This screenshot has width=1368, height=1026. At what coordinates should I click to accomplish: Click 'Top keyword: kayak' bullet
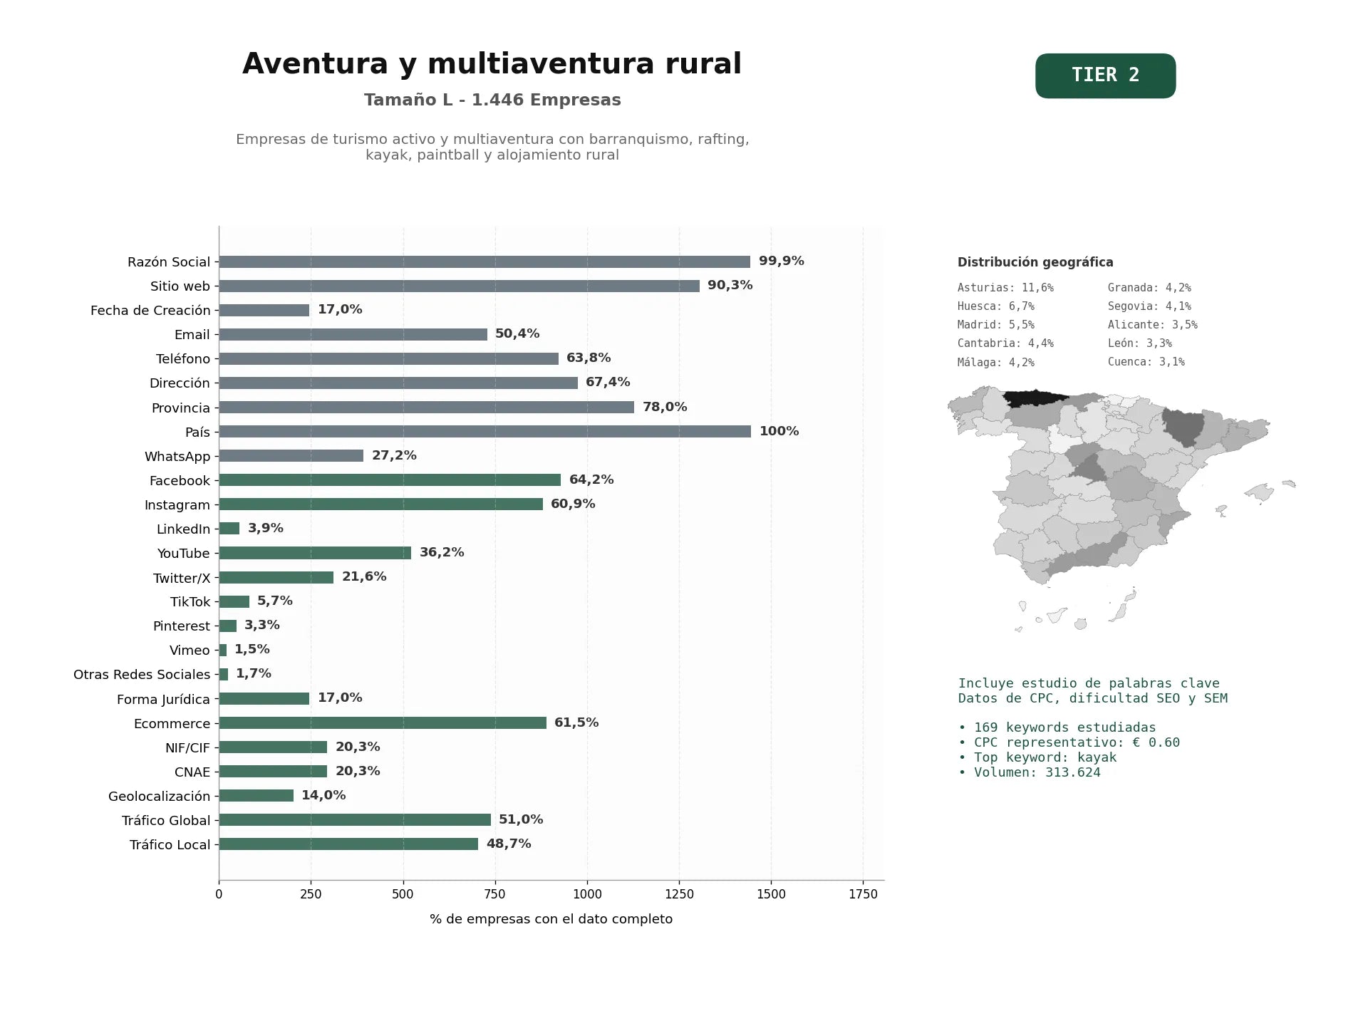1037,757
